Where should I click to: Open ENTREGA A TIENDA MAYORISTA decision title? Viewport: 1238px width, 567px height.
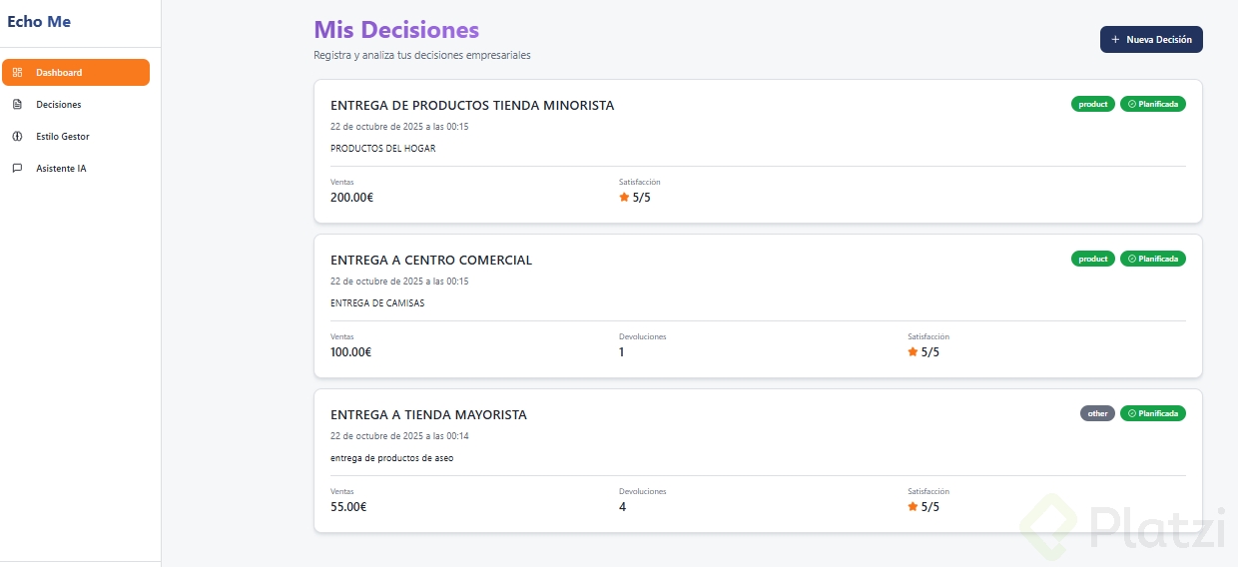coord(428,415)
